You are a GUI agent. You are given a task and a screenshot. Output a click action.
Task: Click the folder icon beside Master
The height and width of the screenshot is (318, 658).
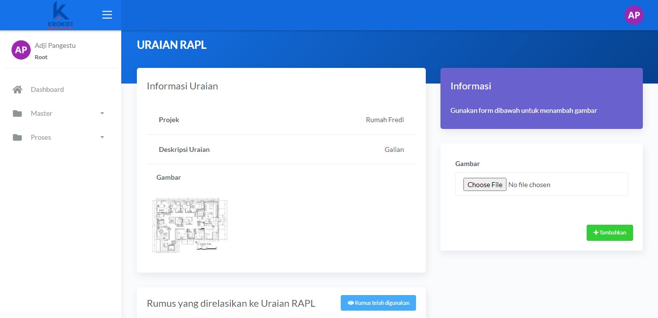(18, 113)
